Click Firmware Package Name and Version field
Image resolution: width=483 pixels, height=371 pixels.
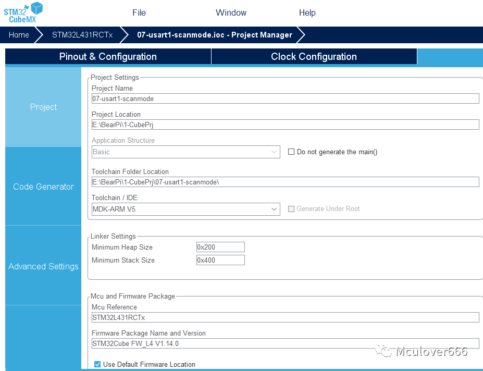[x=285, y=343]
